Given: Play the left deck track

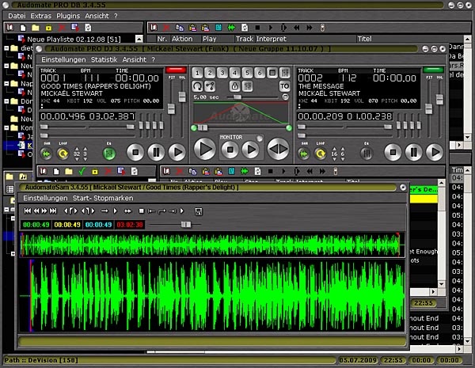Looking at the screenshot, I should (x=177, y=152).
